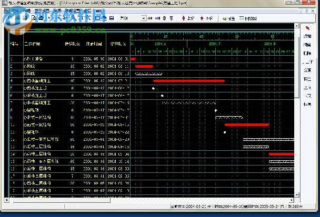Click the 持续时间 column header

[72, 44]
